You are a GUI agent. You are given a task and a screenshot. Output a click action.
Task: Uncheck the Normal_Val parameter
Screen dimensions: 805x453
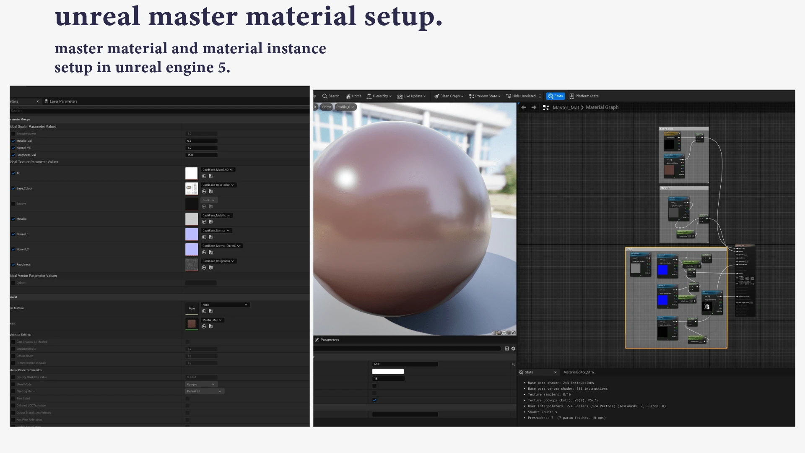click(x=13, y=148)
